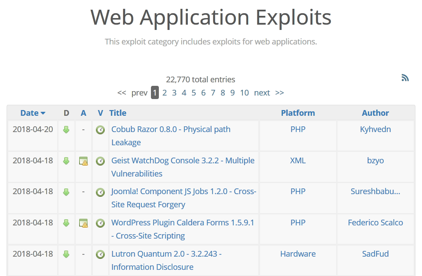Filter by PHP platform in Joomla row
Screen dimensions: 422x276
pyautogui.click(x=298, y=191)
